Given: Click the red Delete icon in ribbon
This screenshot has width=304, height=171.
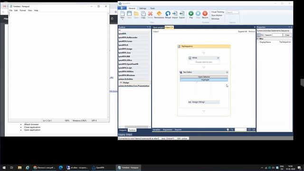Looking at the screenshot, I should [150, 15].
